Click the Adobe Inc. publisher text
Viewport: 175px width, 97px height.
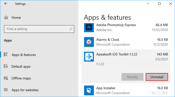pyautogui.click(x=104, y=30)
